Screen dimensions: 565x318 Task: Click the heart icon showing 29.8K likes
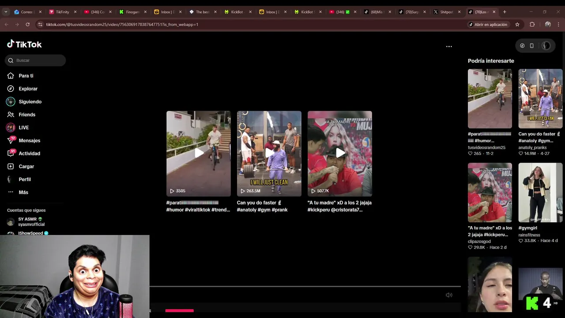coord(470,248)
